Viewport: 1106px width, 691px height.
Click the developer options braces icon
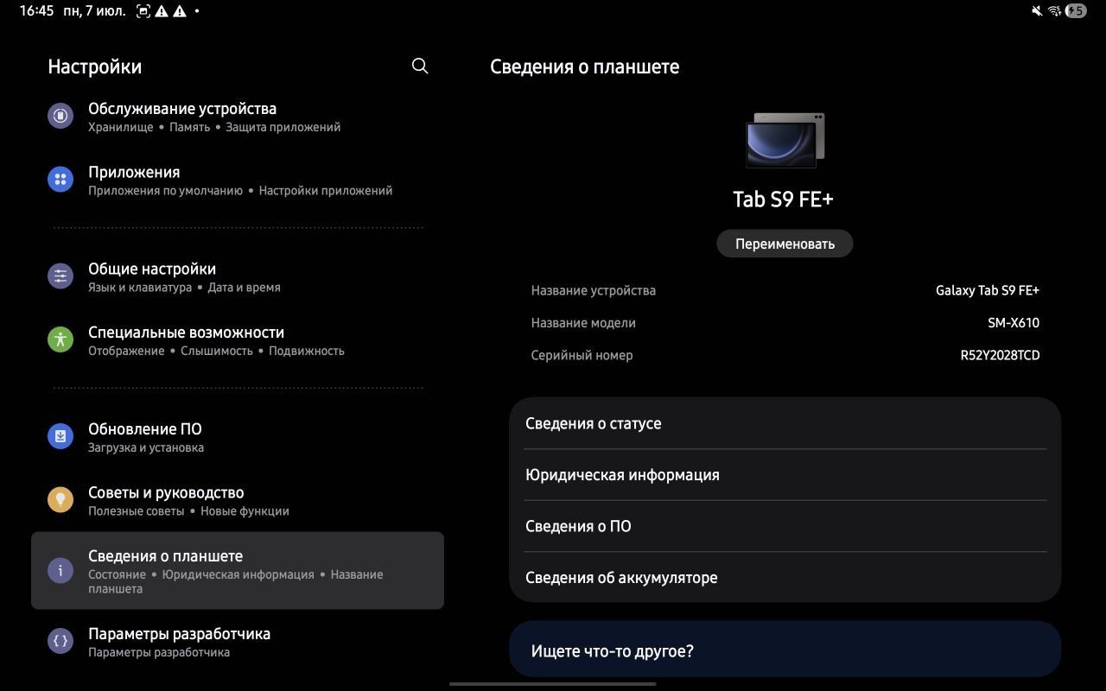(x=60, y=641)
